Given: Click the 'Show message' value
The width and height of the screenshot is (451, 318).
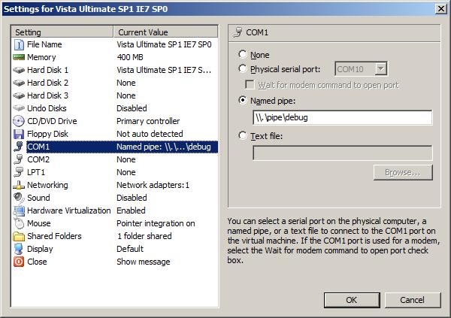Looking at the screenshot, I should point(144,262).
